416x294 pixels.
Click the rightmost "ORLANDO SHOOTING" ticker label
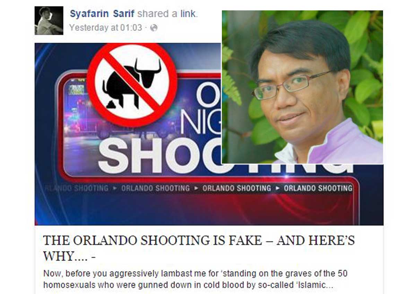[318, 189]
